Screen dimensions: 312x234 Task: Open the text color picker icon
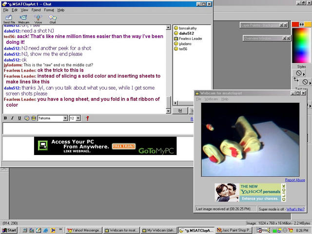(x=27, y=118)
